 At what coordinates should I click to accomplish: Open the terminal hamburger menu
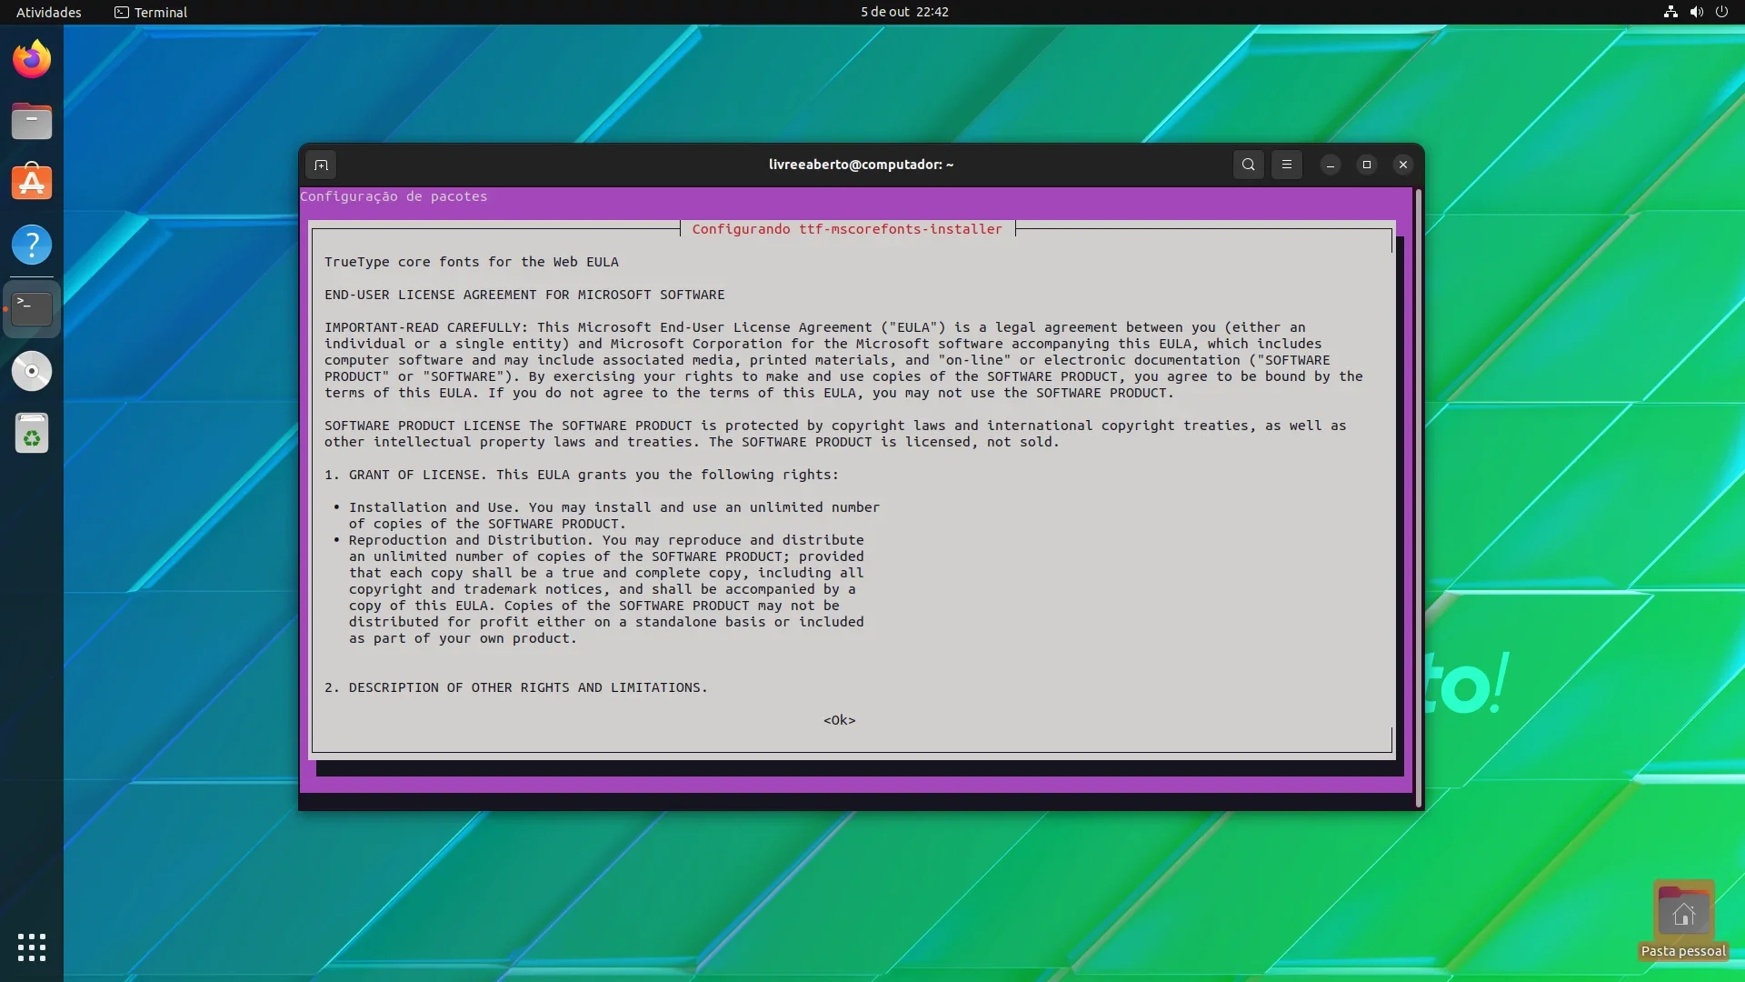click(1287, 165)
